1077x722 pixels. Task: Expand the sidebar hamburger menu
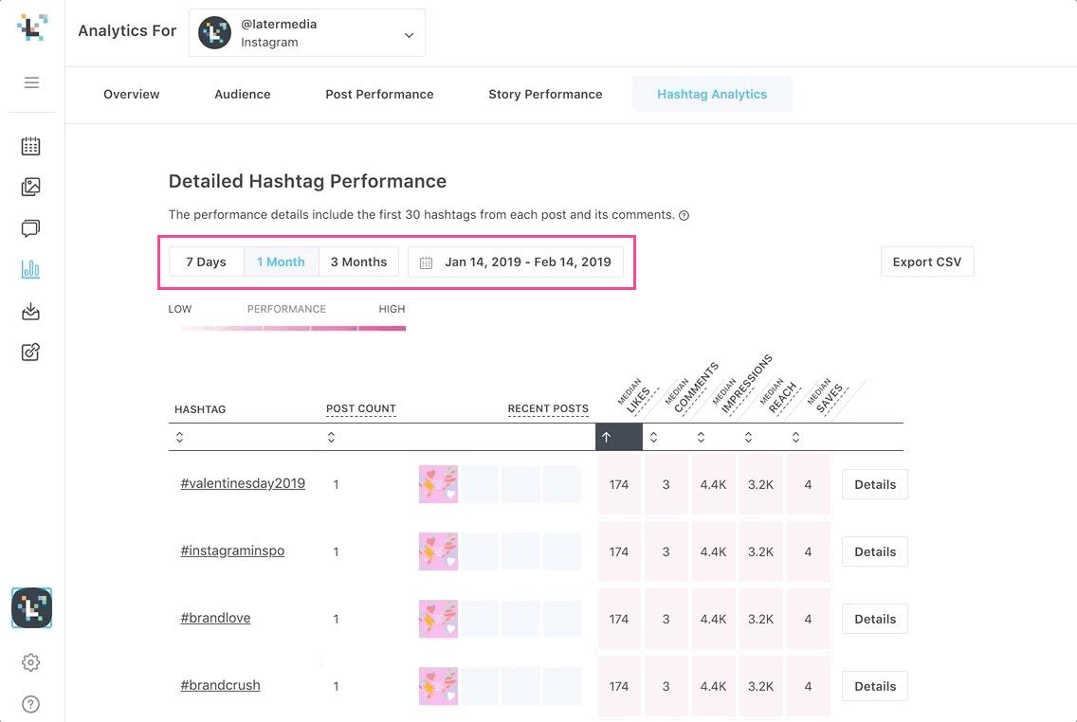[x=31, y=82]
